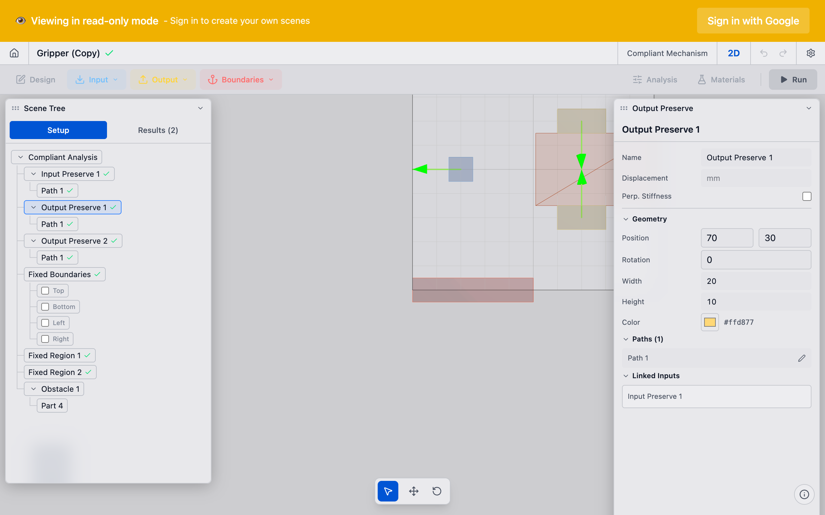The height and width of the screenshot is (515, 825).
Task: Select Part 4 tree item
Action: point(52,406)
